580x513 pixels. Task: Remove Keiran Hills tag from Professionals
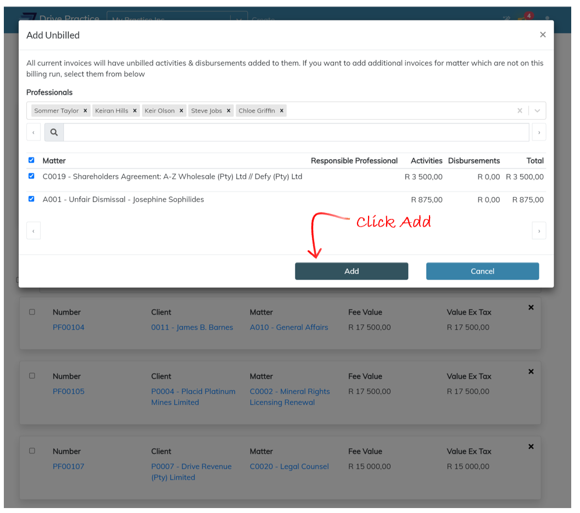click(135, 111)
